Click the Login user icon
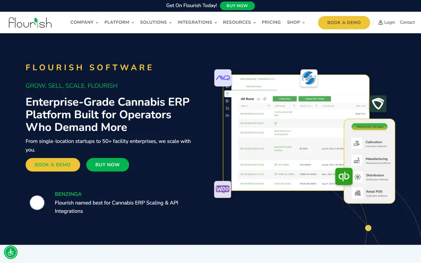The width and height of the screenshot is (421, 263). coord(380,23)
